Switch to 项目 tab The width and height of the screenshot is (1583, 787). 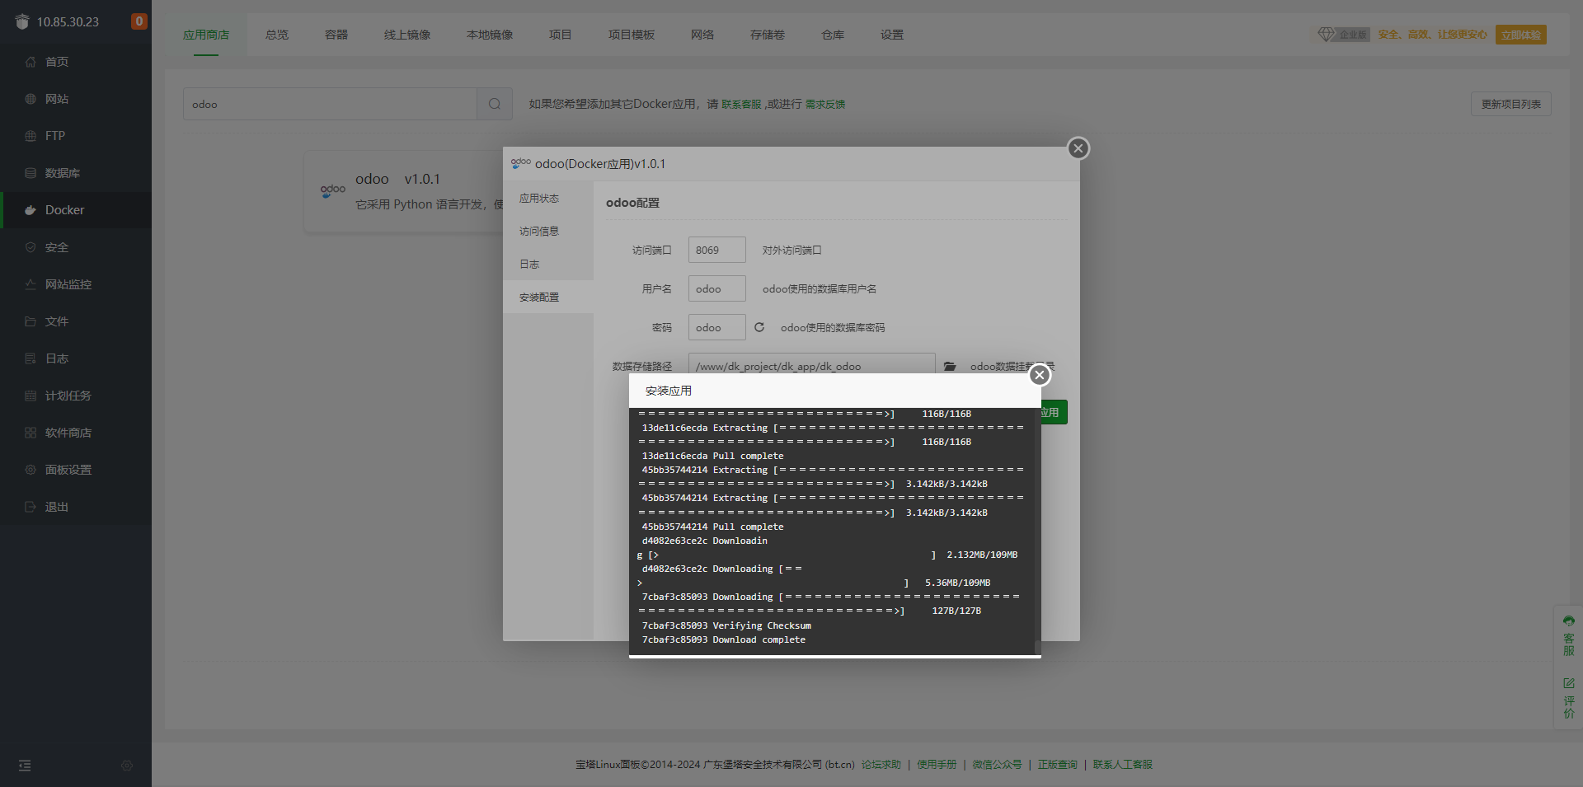(561, 35)
